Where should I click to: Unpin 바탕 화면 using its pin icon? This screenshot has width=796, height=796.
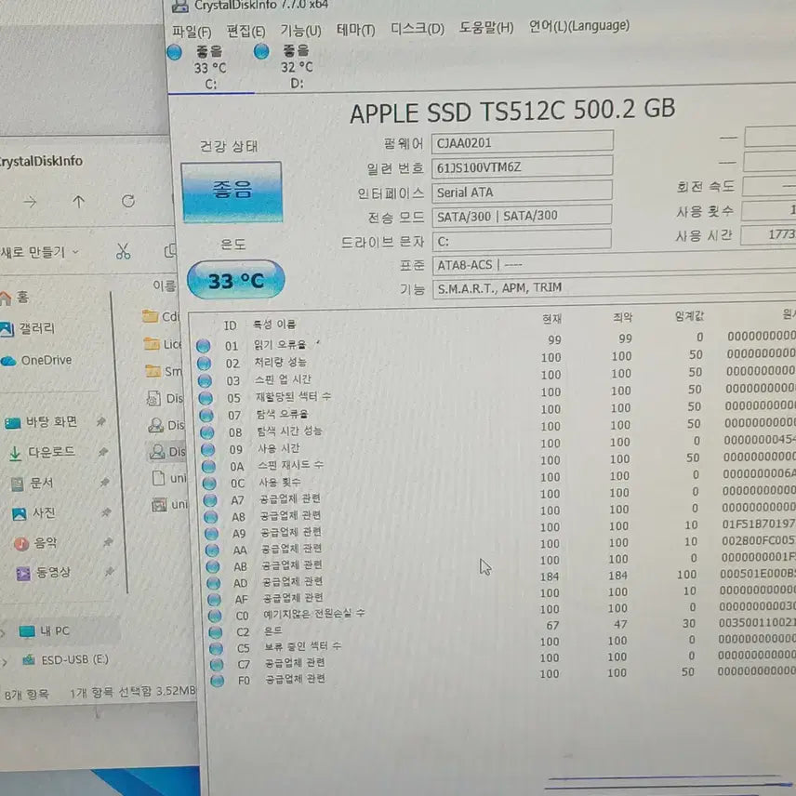(x=101, y=421)
